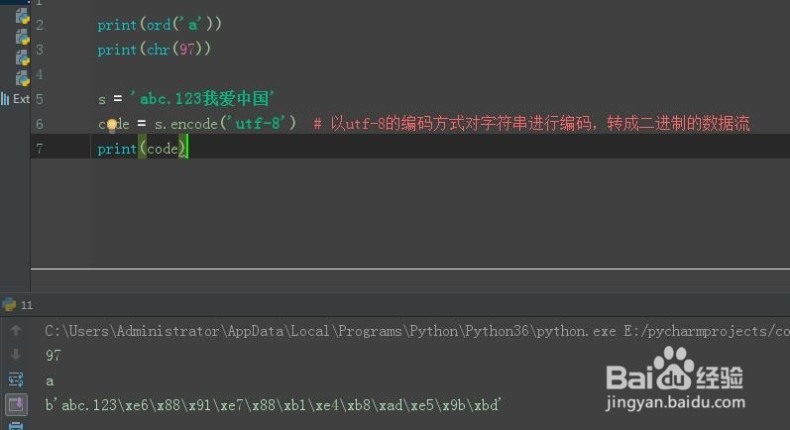Open the run tab labeled 11

(18, 304)
